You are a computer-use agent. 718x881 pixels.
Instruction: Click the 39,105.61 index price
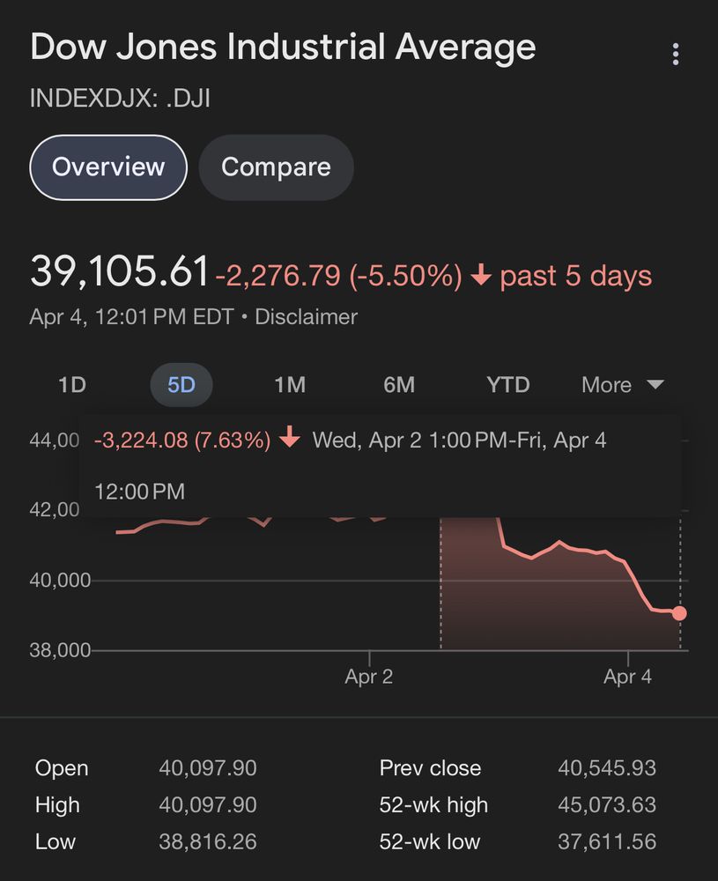(120, 271)
